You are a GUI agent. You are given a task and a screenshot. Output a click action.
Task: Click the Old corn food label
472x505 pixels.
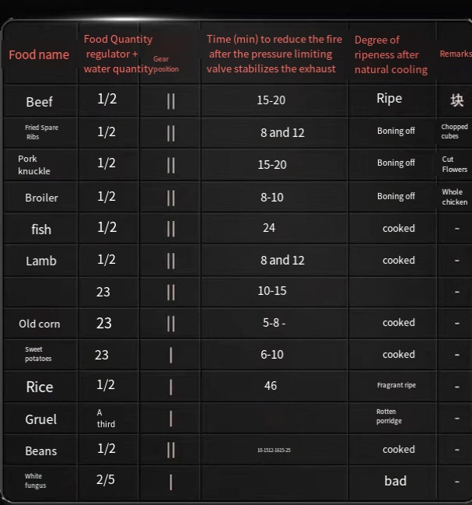point(39,324)
